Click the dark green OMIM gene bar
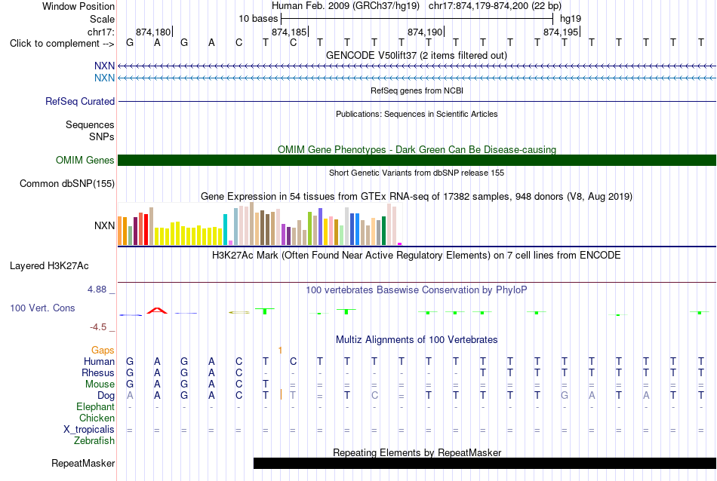The height and width of the screenshot is (481, 717). (x=417, y=161)
